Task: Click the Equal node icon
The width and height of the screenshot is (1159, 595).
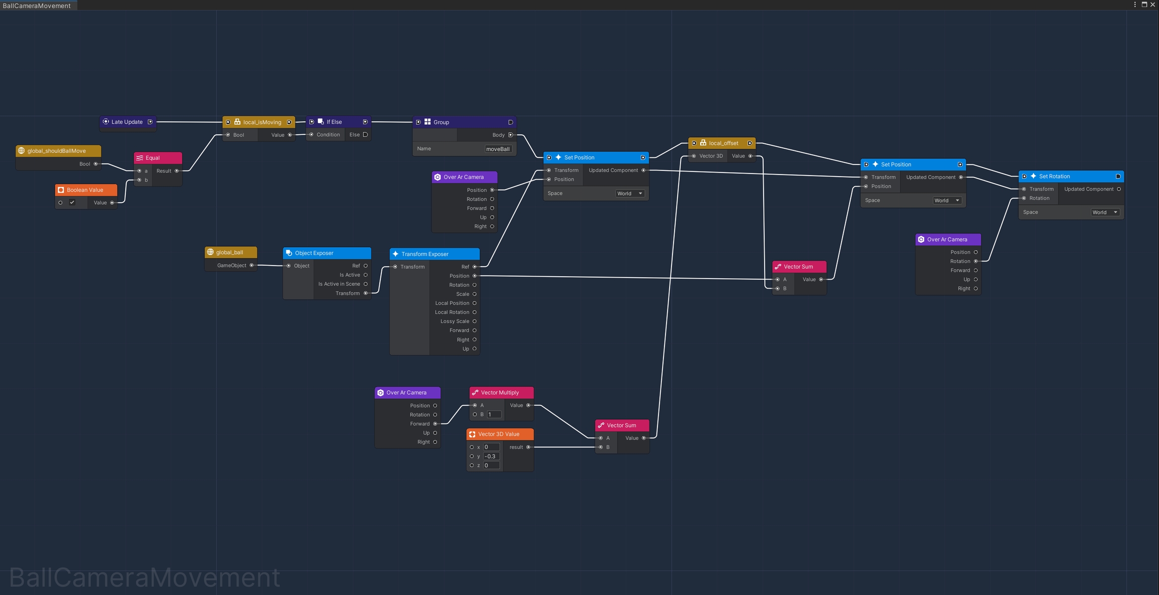Action: point(140,158)
